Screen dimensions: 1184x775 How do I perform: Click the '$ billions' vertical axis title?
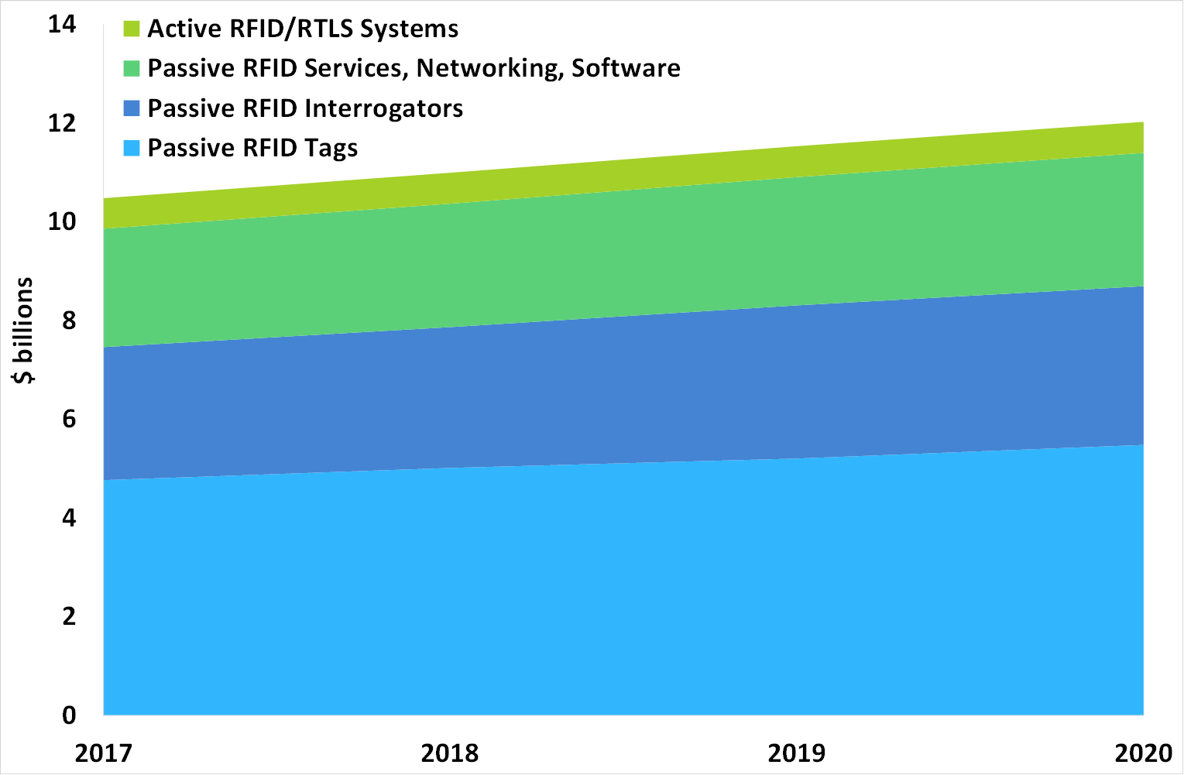click(24, 331)
